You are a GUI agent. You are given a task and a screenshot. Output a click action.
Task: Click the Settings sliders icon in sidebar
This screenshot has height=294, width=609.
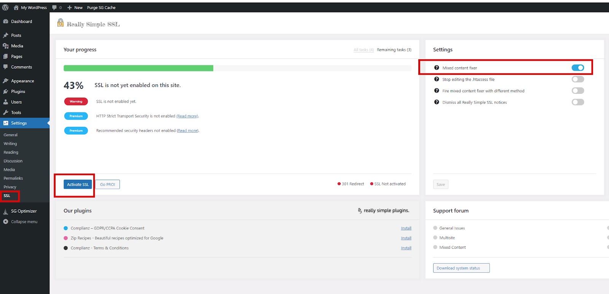coord(6,123)
